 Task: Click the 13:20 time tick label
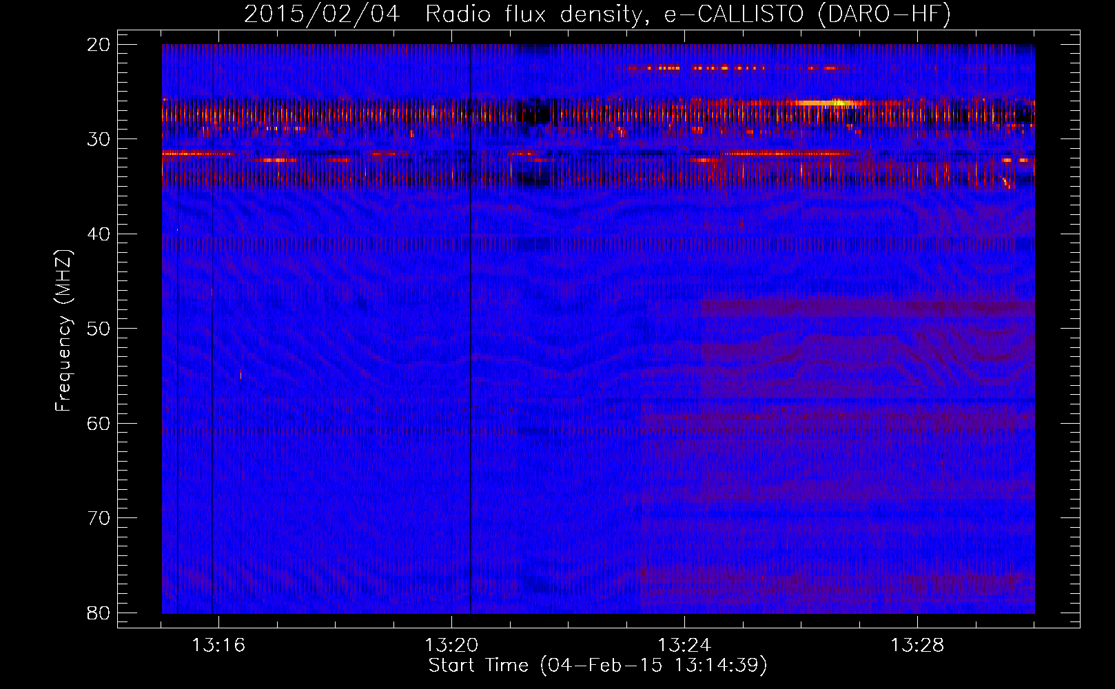tap(451, 646)
